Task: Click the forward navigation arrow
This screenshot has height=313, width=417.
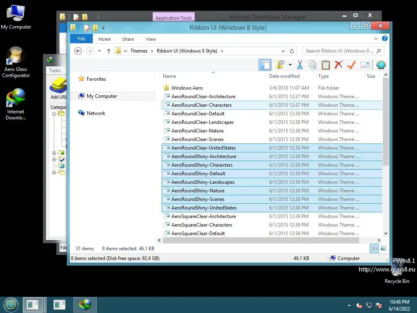Action: click(90, 51)
